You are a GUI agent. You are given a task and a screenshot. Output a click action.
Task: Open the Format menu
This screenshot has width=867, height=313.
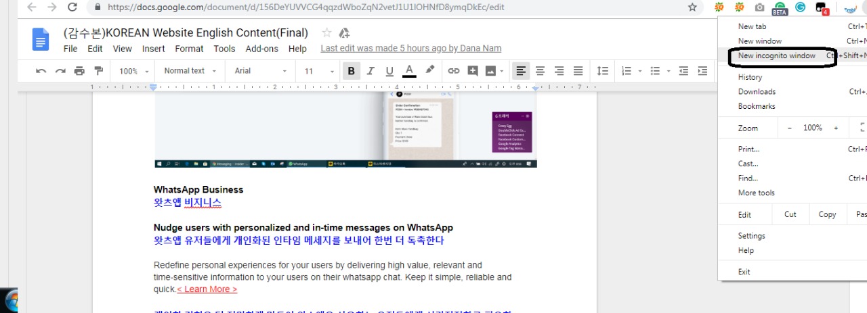(189, 49)
